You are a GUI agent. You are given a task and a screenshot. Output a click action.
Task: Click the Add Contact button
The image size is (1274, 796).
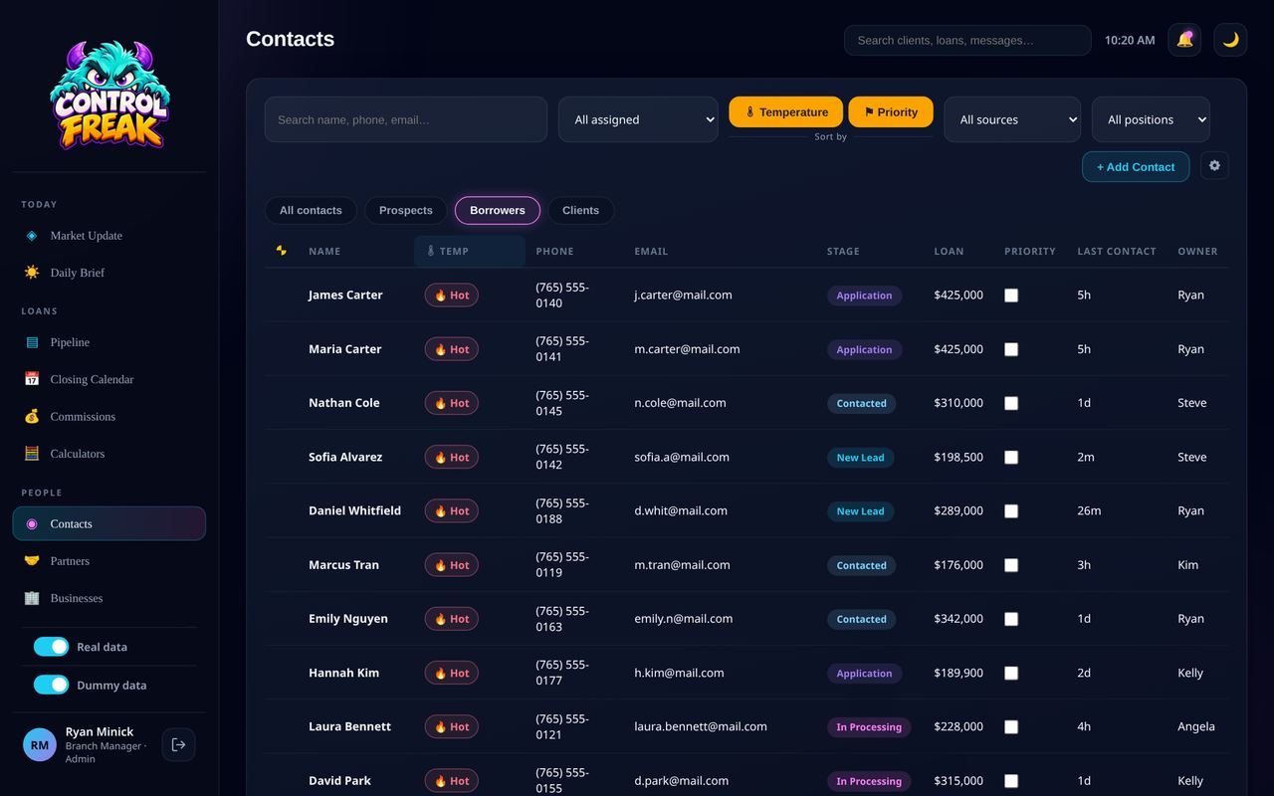(1136, 166)
